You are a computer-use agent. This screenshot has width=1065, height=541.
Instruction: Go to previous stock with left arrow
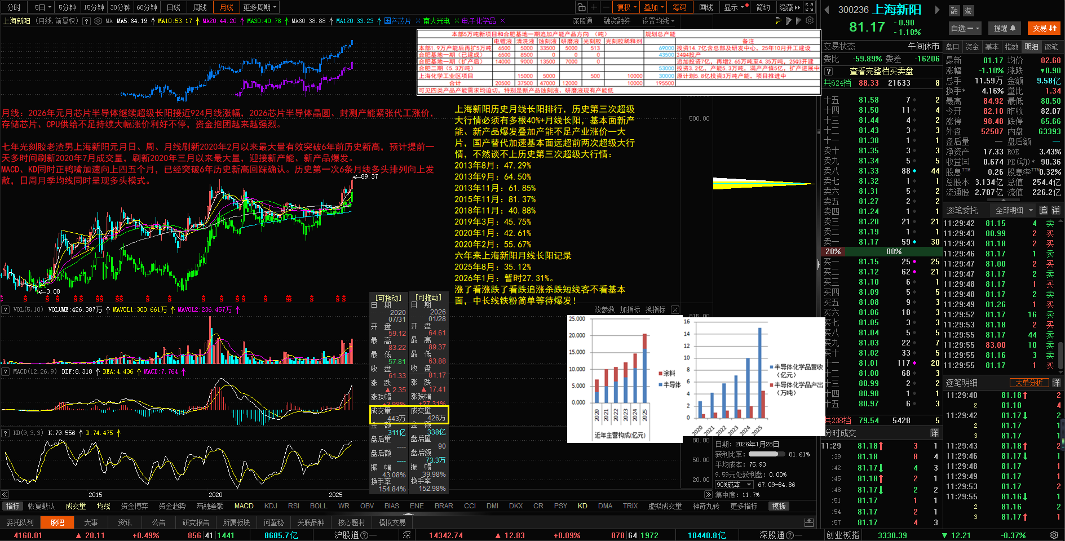click(x=827, y=10)
